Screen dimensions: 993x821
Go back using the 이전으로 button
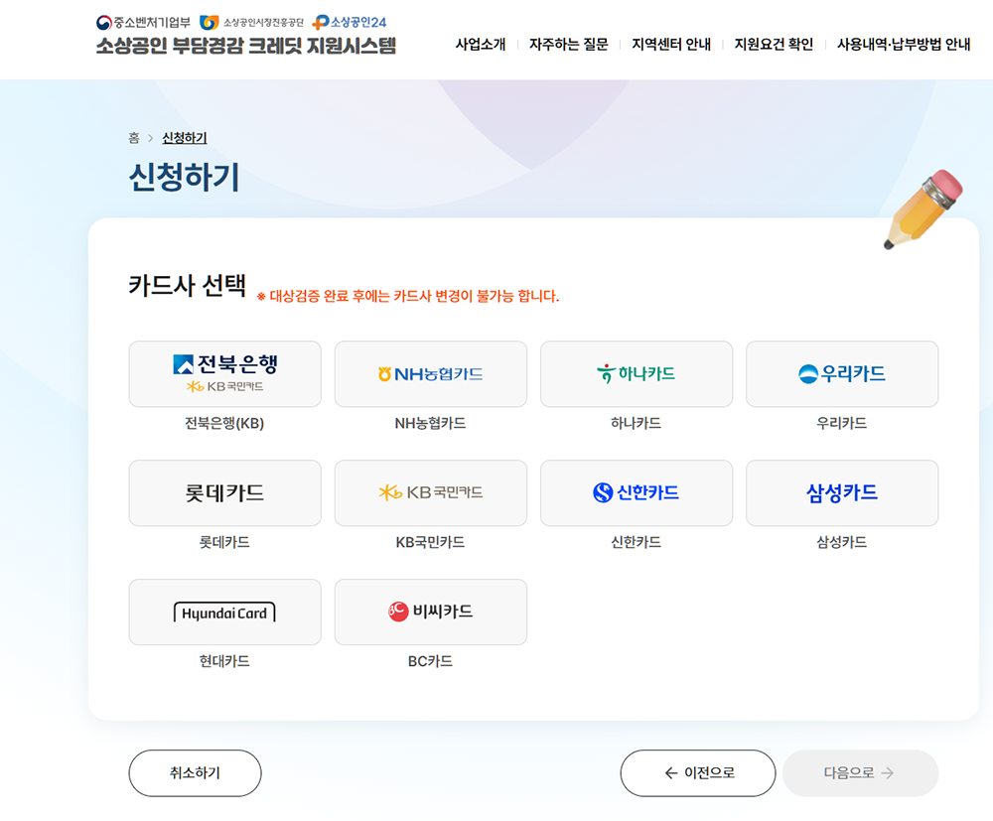click(x=697, y=772)
